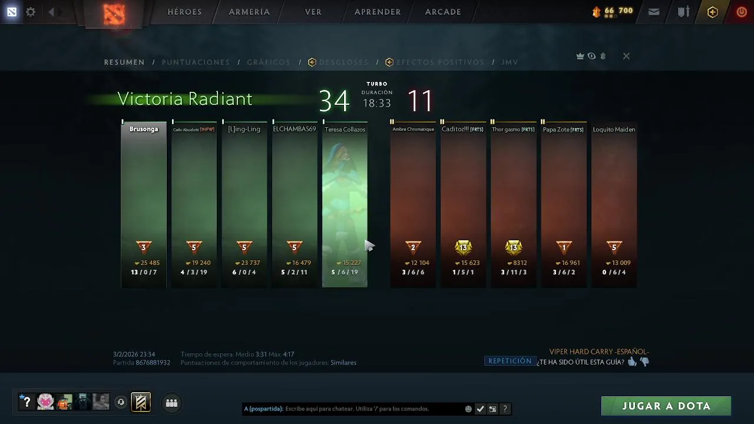Switch to the PUNTUACIONES tab
Screen dimensions: 754x424
196,62
